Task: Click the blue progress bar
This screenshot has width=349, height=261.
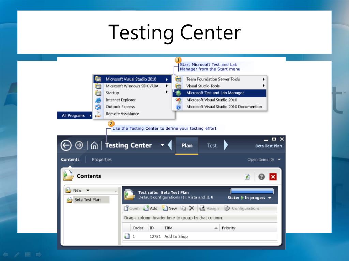Action: point(252,191)
